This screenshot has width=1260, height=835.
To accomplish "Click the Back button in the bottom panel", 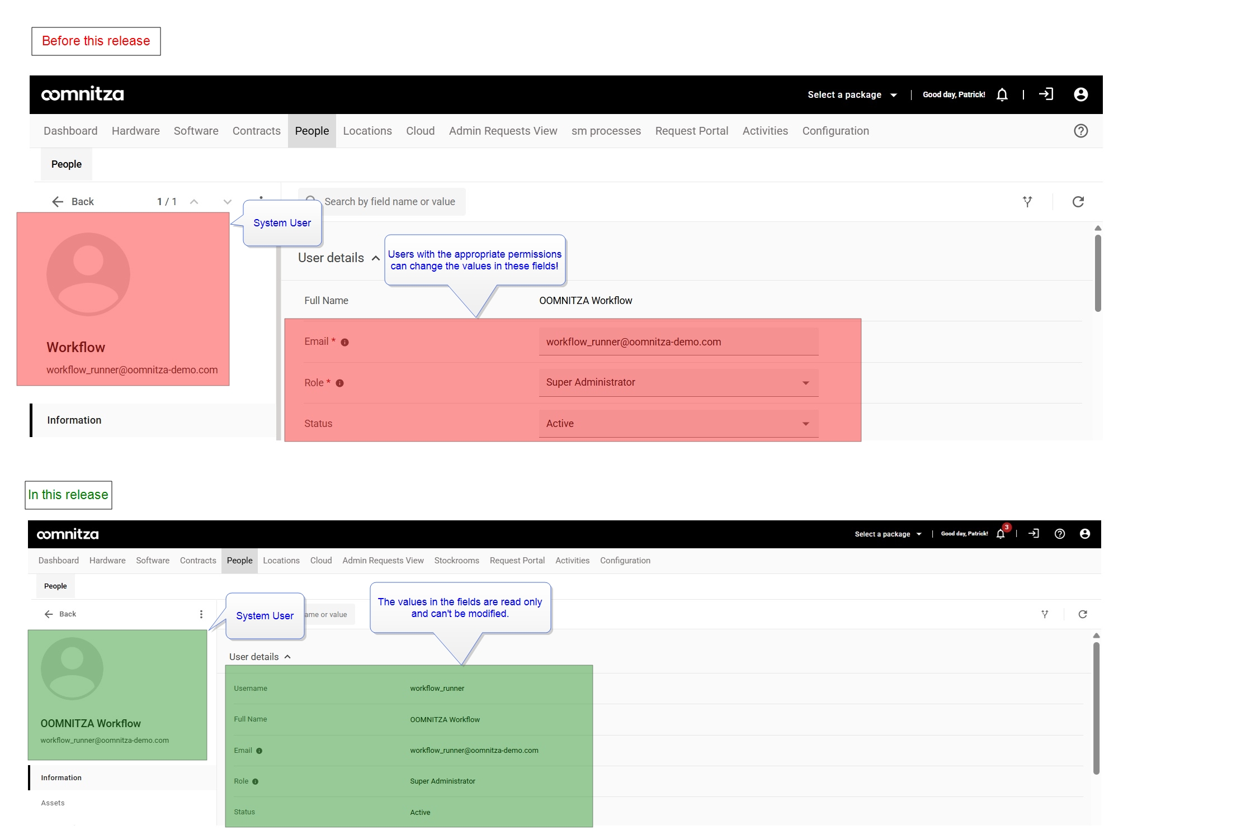I will click(x=60, y=614).
